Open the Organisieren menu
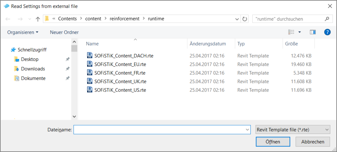The width and height of the screenshot is (337, 152). (23, 33)
